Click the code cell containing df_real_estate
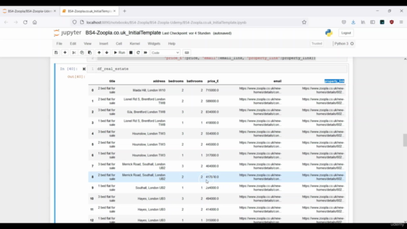Screen dimensions: 407x229 point(221,69)
